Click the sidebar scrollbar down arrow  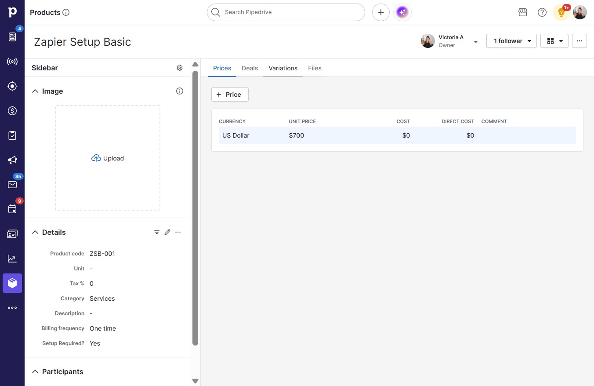(x=196, y=381)
